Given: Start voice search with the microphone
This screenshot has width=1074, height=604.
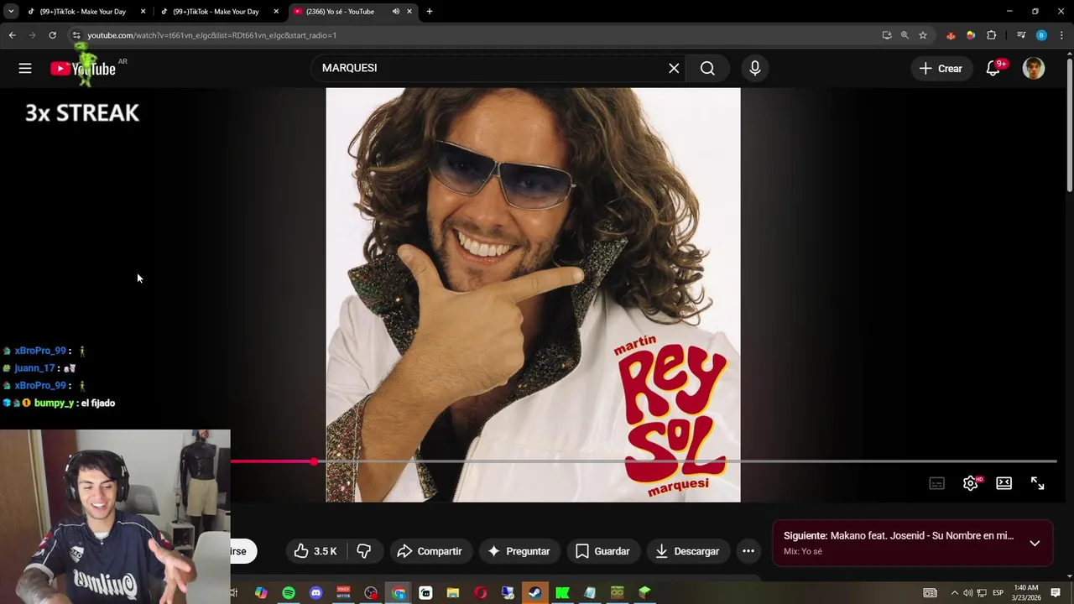Looking at the screenshot, I should click(755, 69).
